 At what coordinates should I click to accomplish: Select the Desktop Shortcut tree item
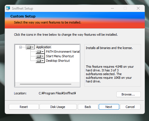(58, 61)
